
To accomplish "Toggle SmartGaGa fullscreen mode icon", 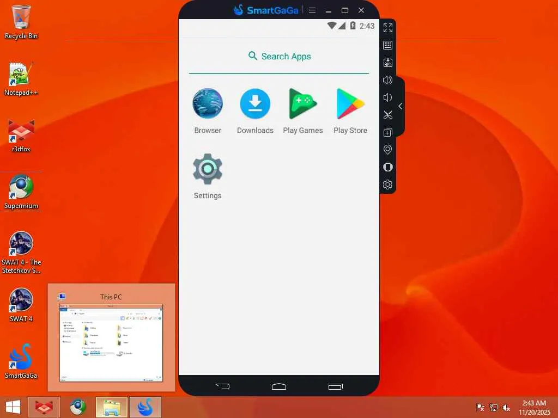I will [388, 28].
